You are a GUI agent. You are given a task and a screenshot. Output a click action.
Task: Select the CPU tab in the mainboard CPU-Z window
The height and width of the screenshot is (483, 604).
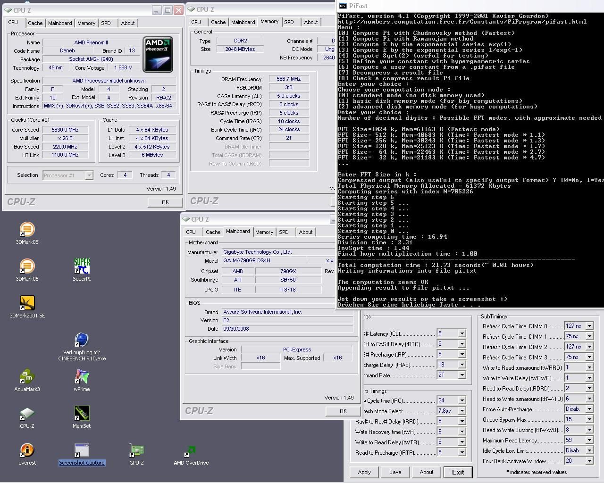coord(191,232)
